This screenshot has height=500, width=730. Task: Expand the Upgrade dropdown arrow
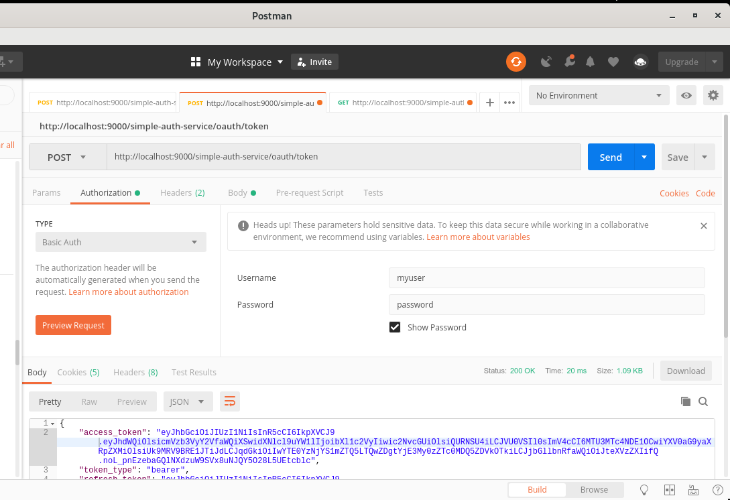714,62
